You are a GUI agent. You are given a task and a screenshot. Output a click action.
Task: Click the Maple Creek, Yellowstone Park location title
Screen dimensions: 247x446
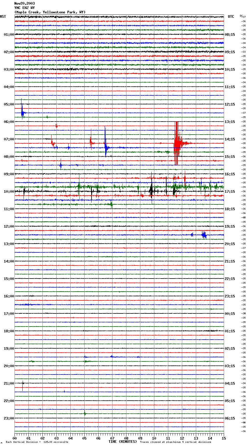pos(50,12)
